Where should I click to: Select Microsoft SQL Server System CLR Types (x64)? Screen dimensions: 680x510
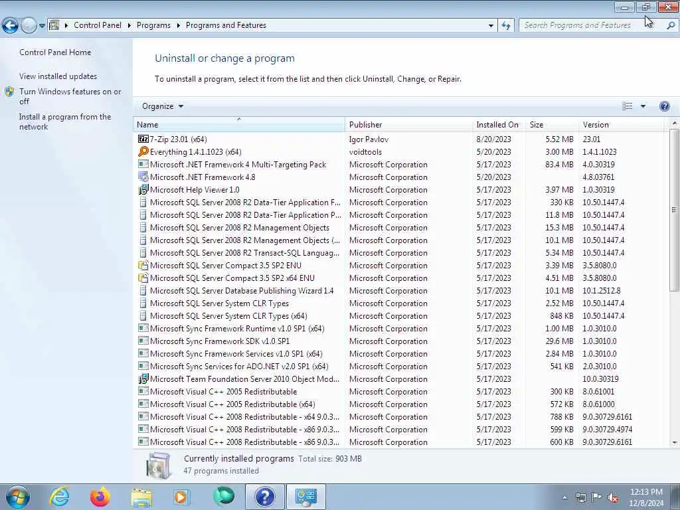[228, 316]
